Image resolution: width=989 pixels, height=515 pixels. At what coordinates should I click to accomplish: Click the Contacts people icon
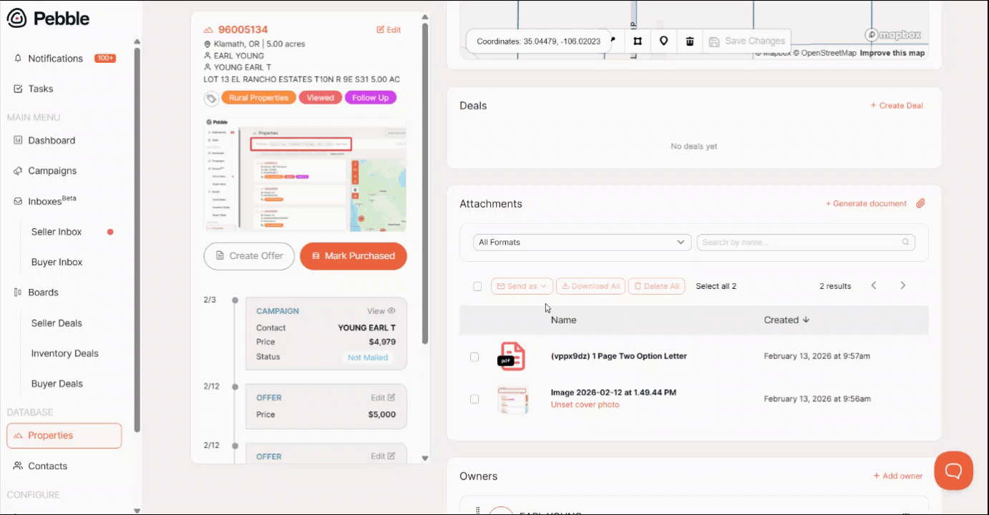(x=18, y=466)
